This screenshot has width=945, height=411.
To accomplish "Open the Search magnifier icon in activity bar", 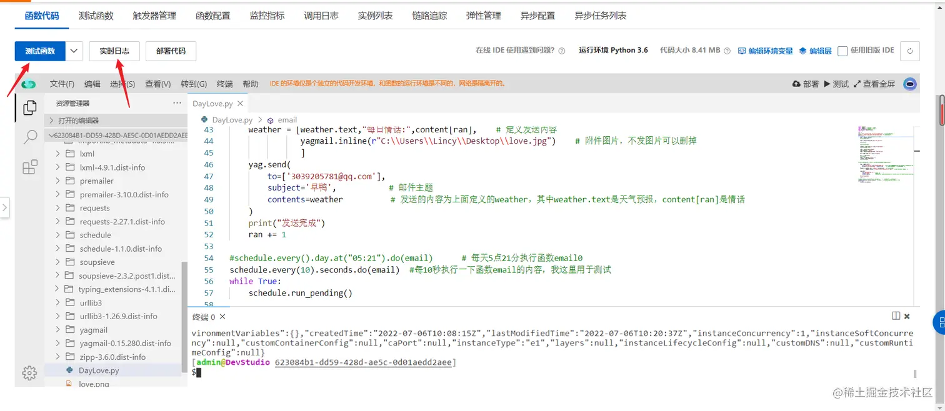I will (x=30, y=137).
